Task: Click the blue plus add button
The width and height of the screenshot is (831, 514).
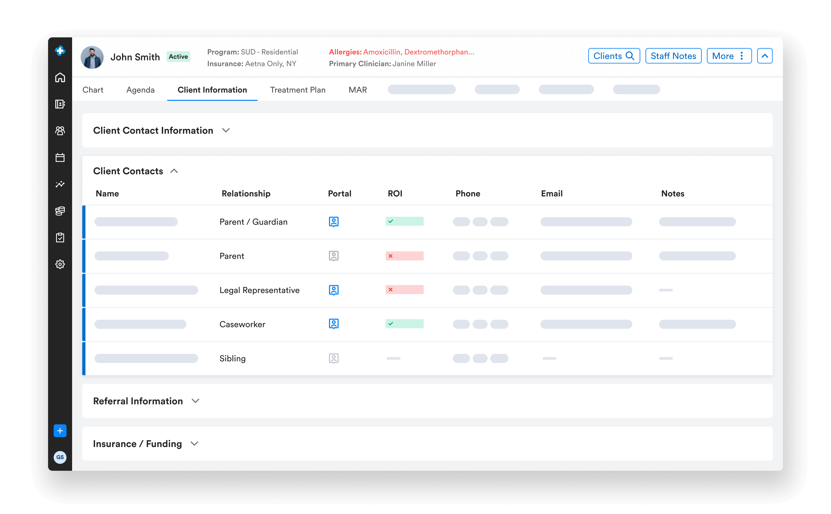Action: [x=60, y=431]
